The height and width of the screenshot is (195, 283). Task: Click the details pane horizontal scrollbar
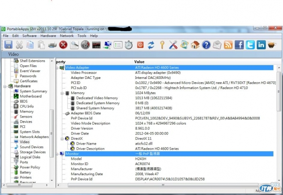pyautogui.click(x=163, y=185)
